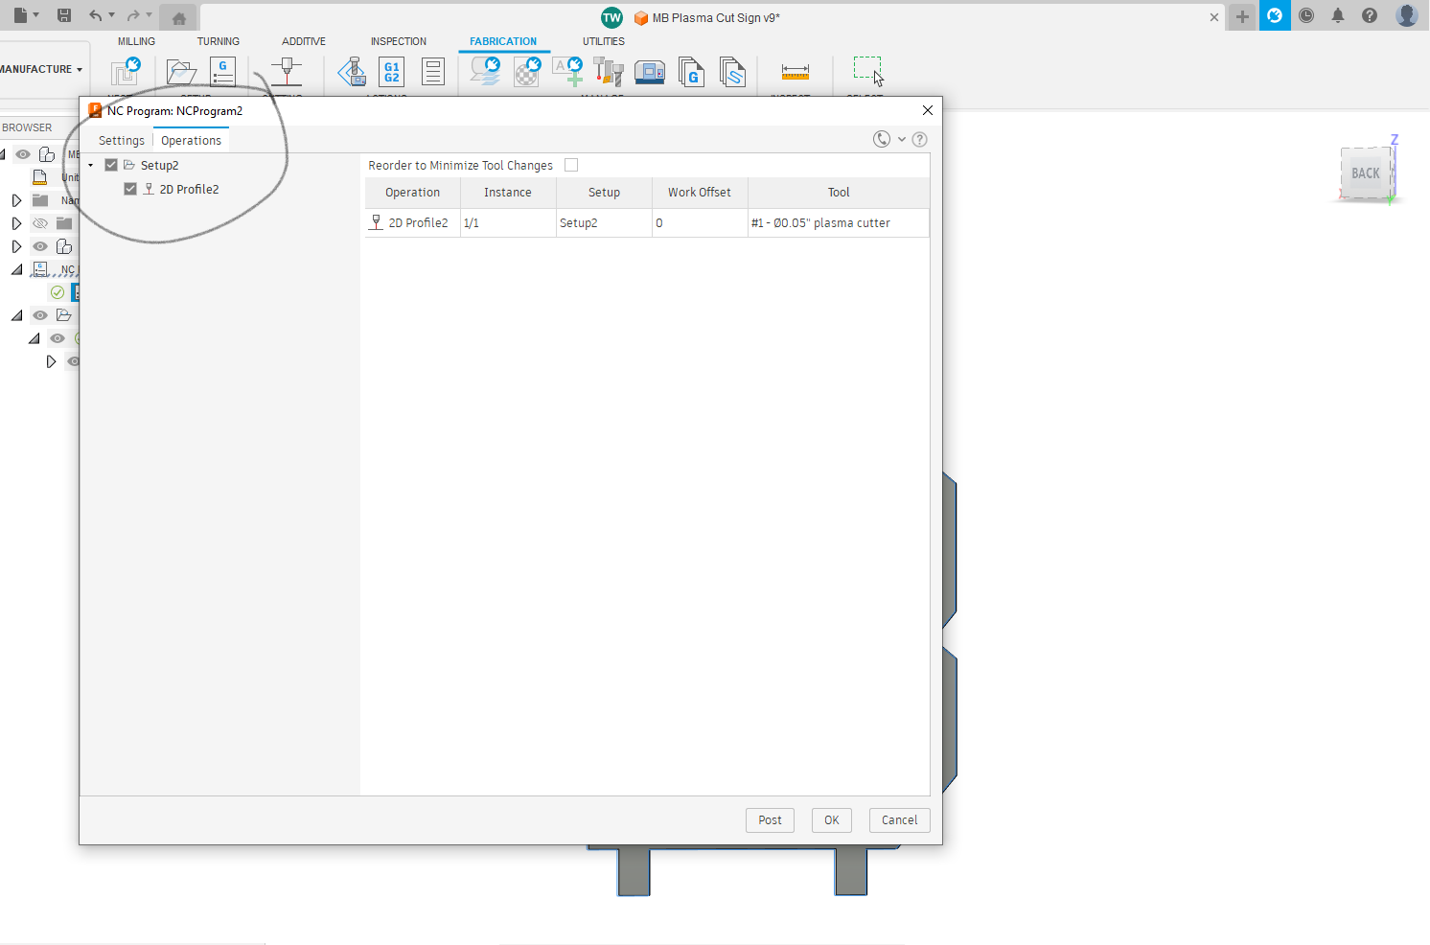This screenshot has height=945, width=1430.
Task: Open the MILLING ribbon tab
Action: [136, 41]
